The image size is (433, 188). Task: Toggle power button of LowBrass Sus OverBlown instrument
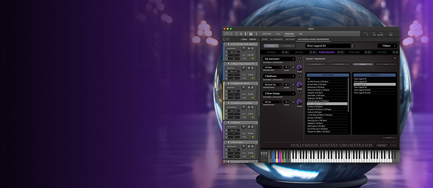[228, 103]
